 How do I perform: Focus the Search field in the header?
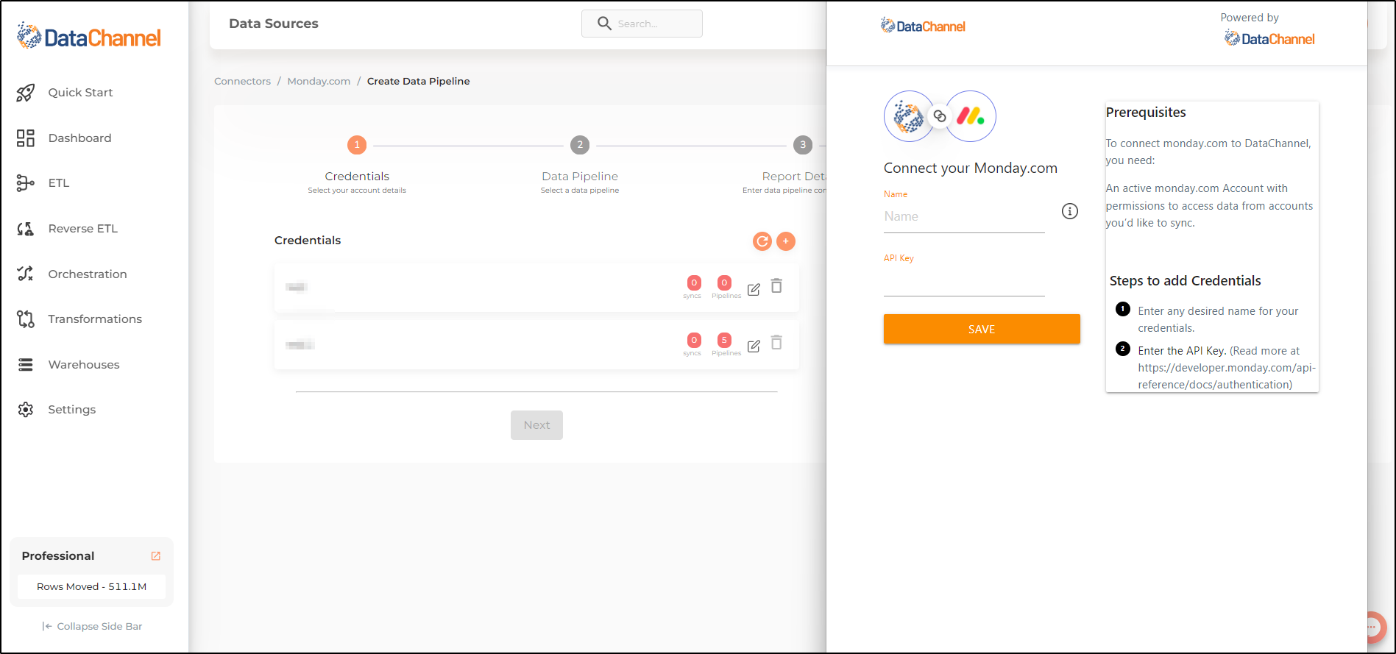point(642,24)
